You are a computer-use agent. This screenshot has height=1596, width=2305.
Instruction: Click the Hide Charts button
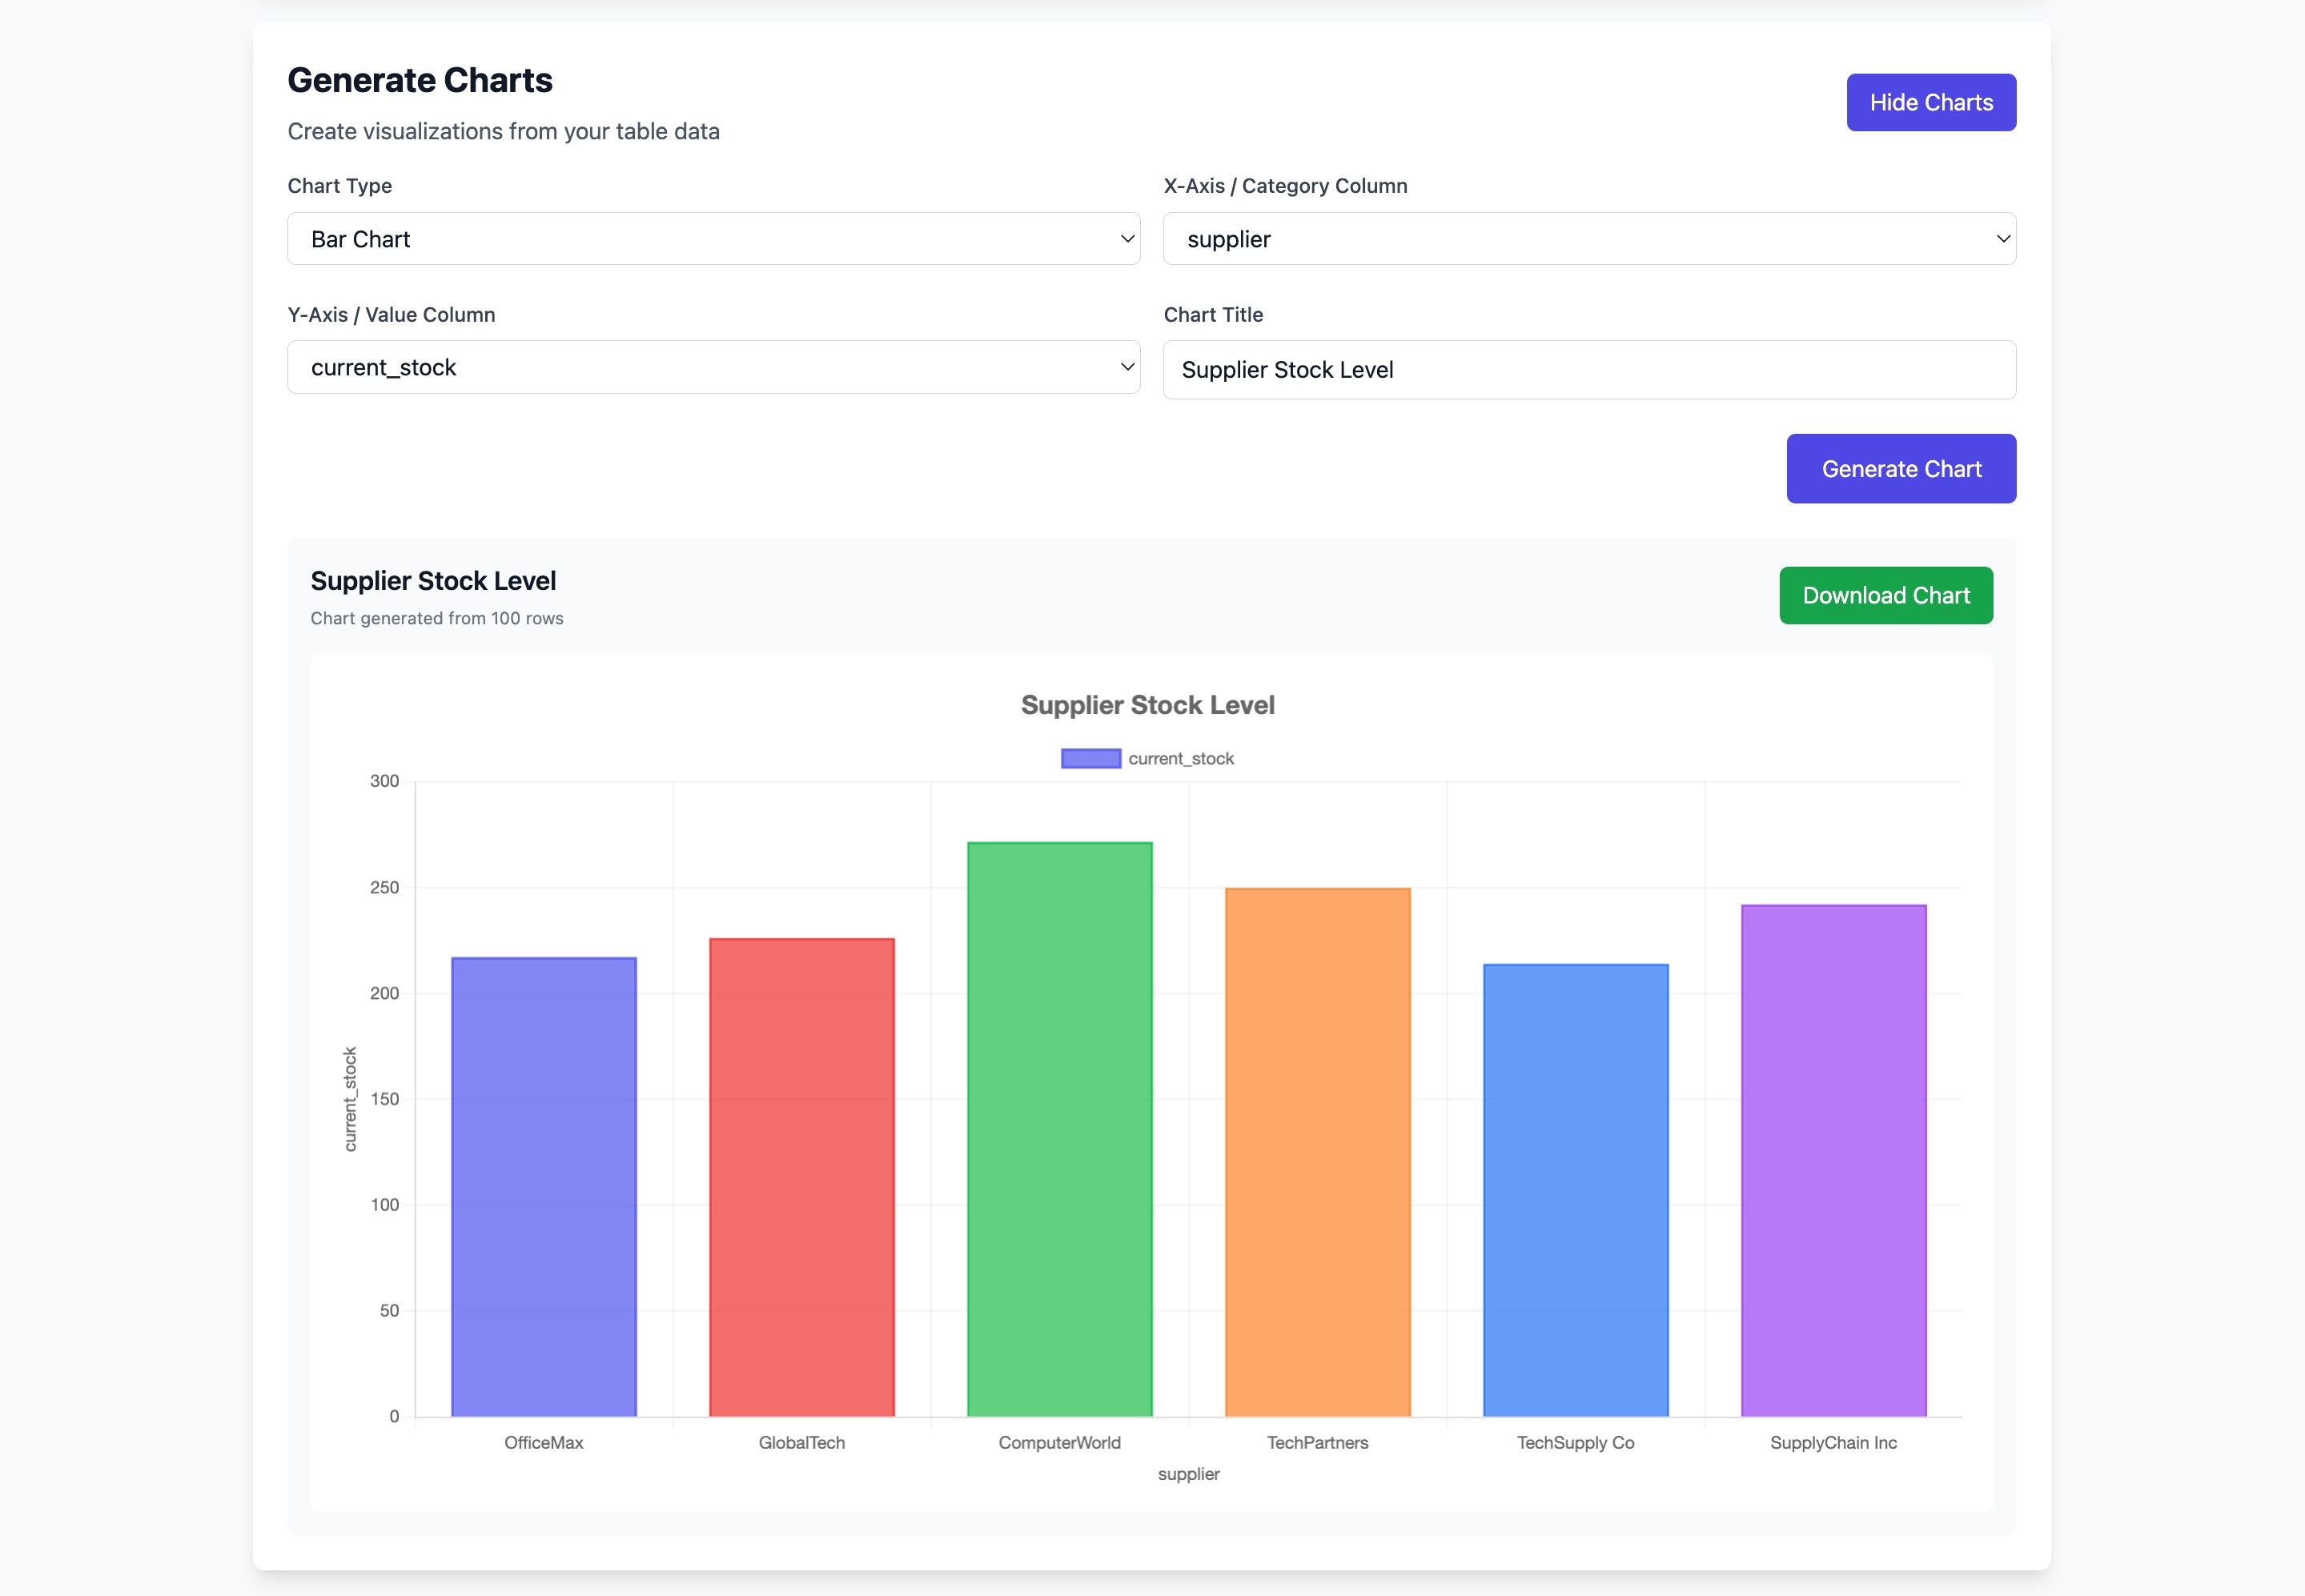[x=1930, y=102]
